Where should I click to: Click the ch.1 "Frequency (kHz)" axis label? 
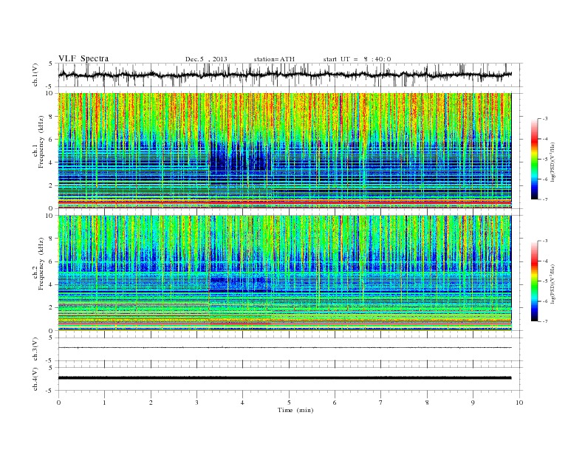tap(41, 142)
